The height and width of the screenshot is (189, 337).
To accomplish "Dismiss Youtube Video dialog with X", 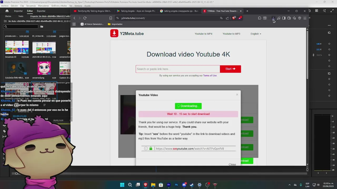I will coord(237,94).
